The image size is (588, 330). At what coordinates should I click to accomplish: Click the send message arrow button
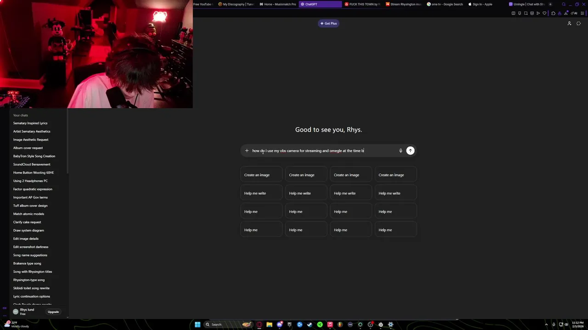410,151
